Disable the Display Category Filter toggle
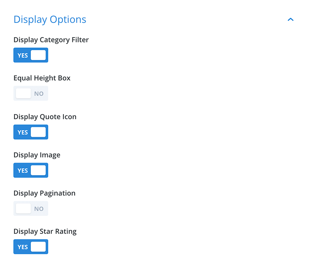The width and height of the screenshot is (309, 269). pos(31,55)
